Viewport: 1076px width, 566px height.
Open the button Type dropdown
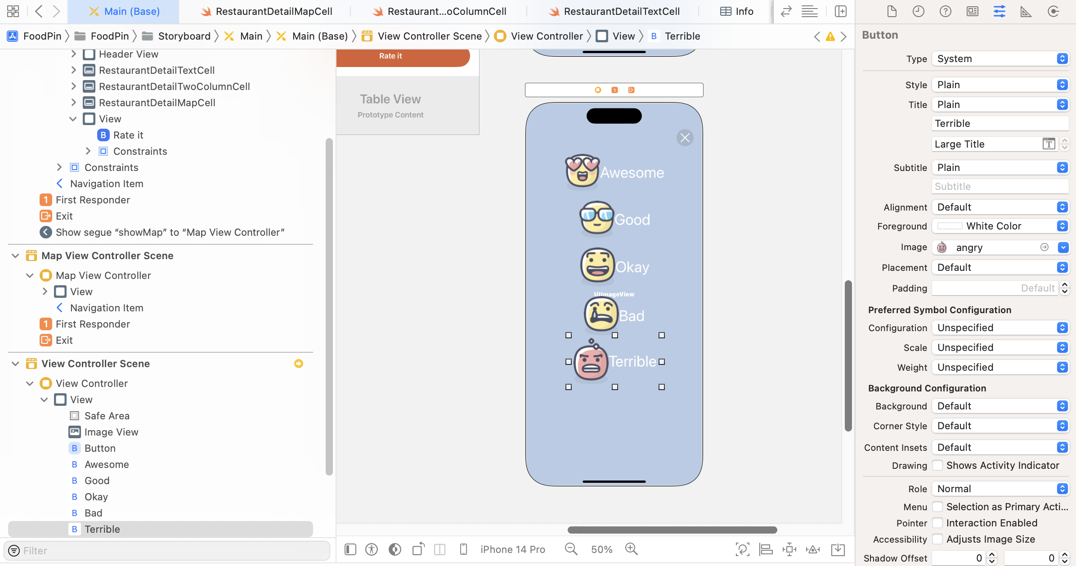click(x=1000, y=58)
